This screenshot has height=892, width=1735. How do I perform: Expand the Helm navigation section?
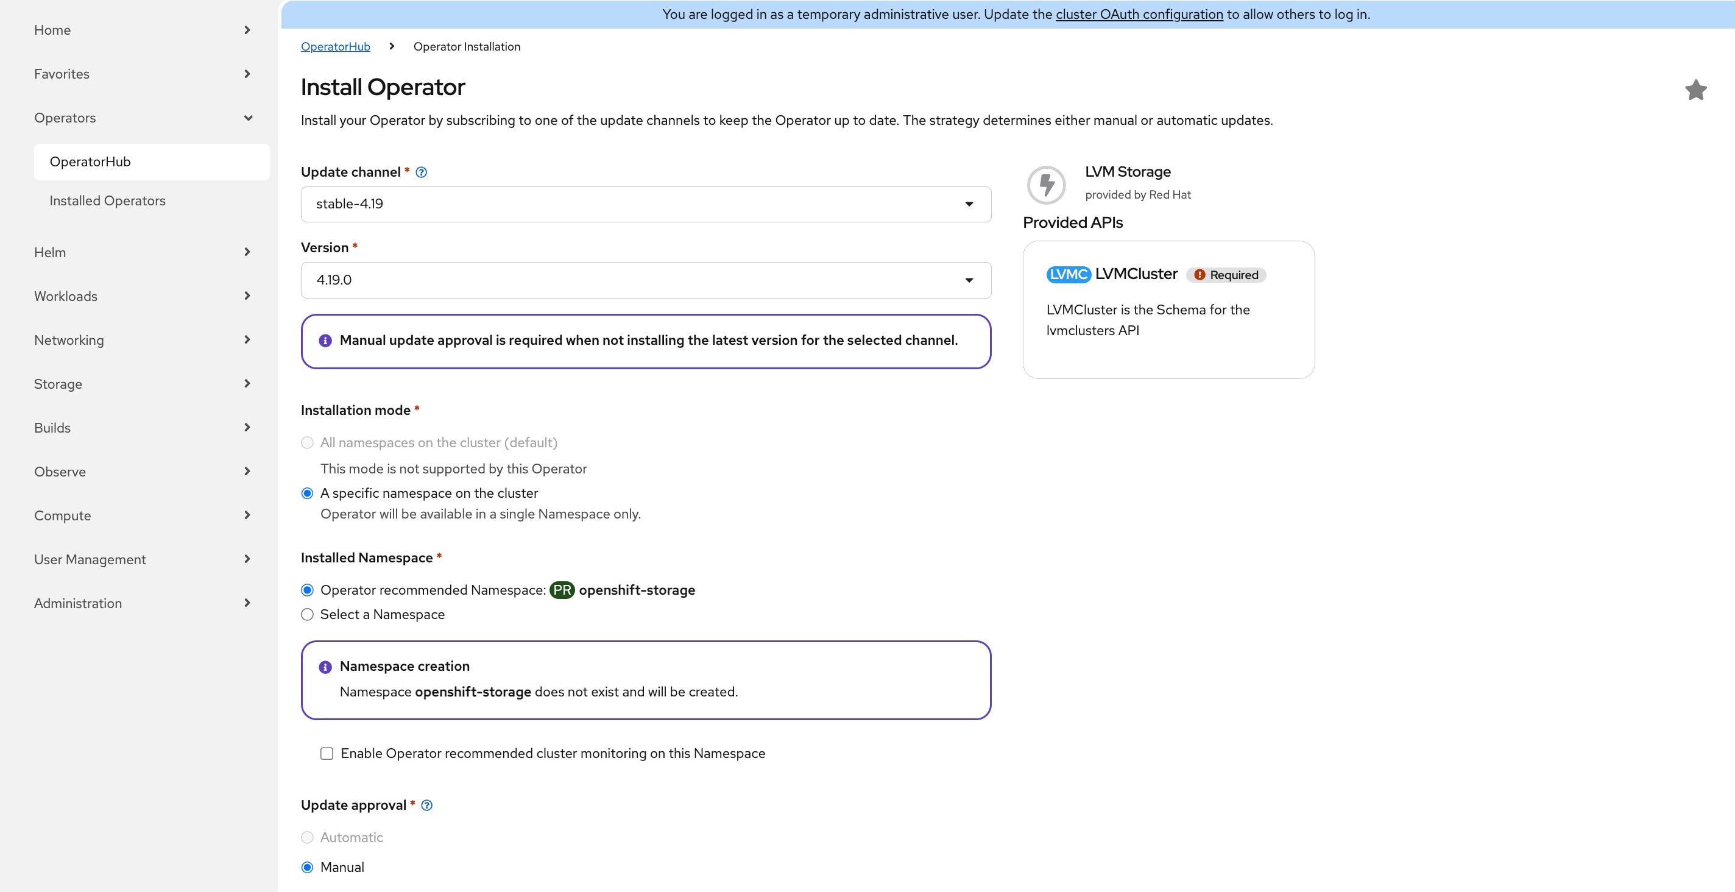143,252
